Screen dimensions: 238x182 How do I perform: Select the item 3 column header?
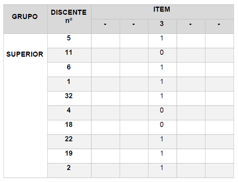coord(162,26)
